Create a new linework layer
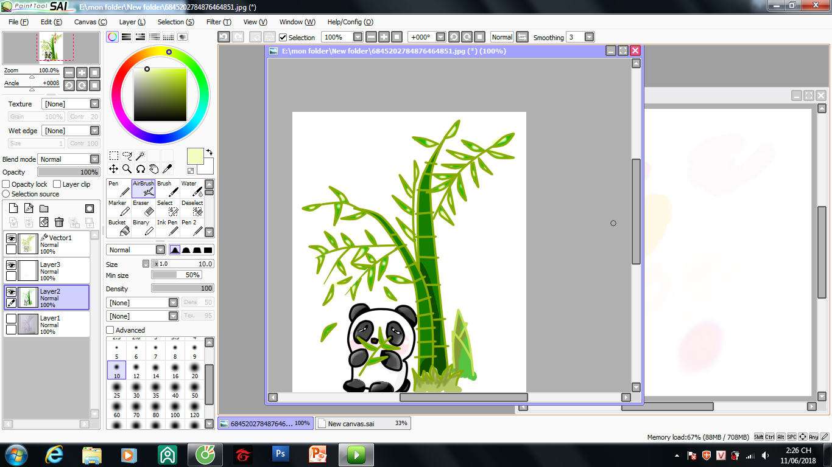Image resolution: width=832 pixels, height=467 pixels. [29, 209]
